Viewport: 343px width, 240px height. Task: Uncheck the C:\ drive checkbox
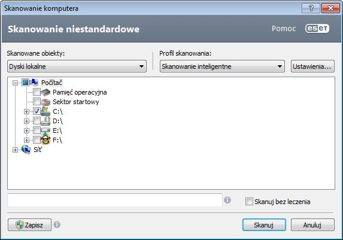pyautogui.click(x=37, y=111)
